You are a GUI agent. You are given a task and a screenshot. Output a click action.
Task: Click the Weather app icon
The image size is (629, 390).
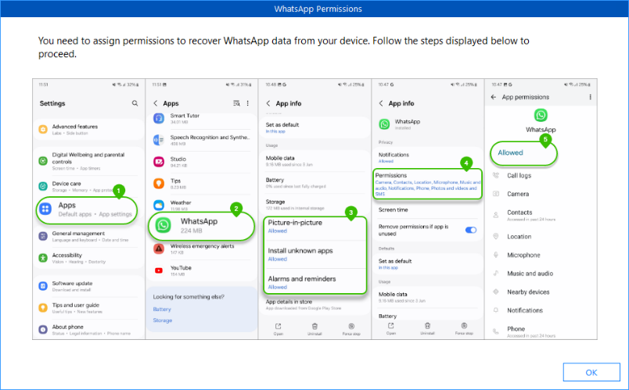(x=159, y=206)
